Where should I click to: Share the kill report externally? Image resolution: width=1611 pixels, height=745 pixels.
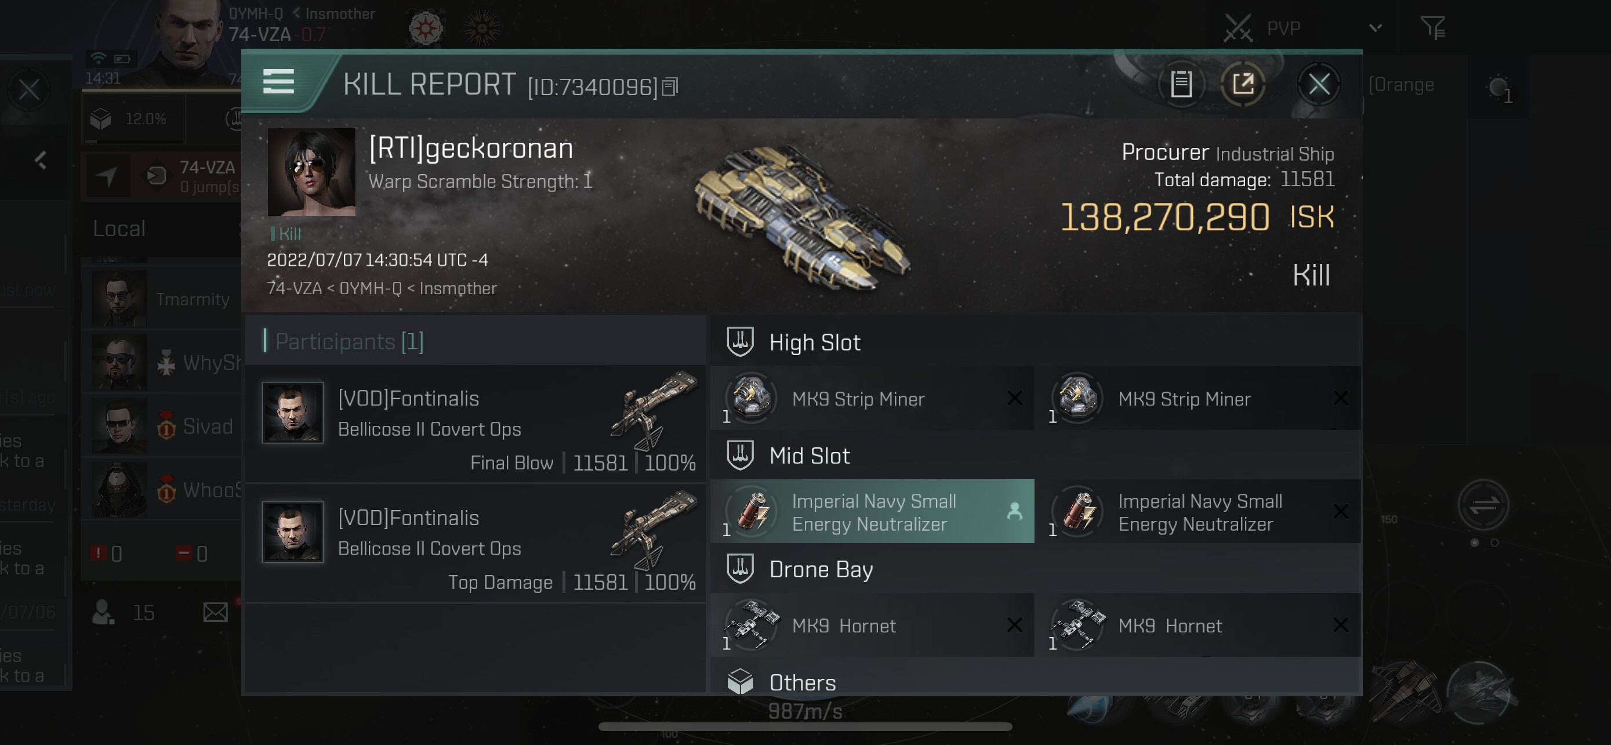[x=1243, y=84]
